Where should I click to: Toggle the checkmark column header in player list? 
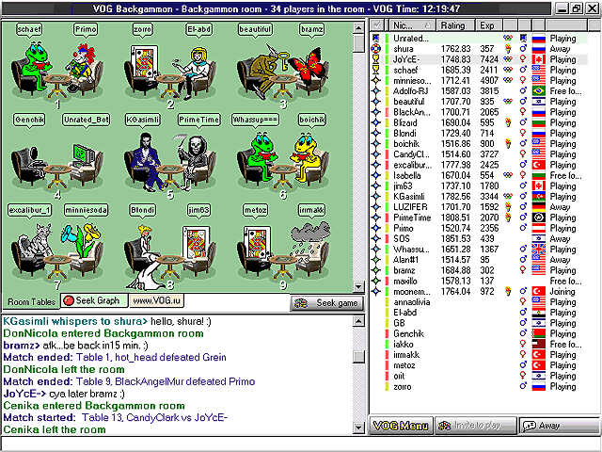click(x=377, y=25)
